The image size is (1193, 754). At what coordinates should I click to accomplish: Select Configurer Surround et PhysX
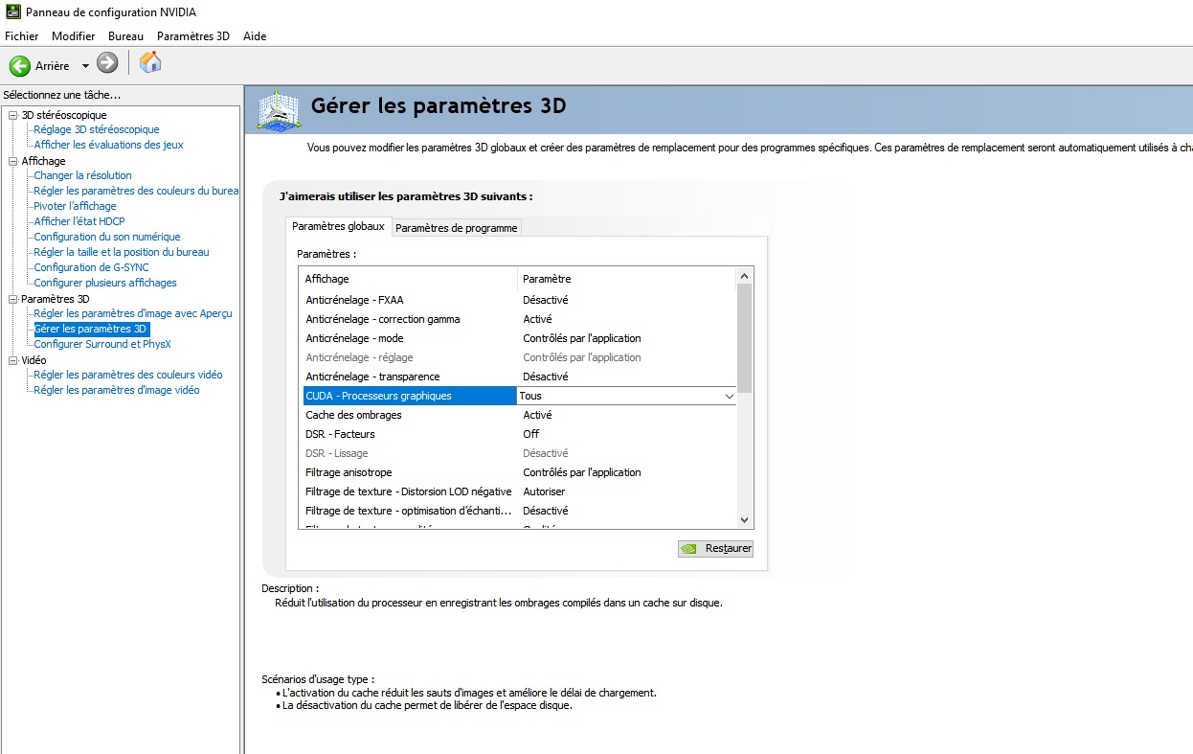tap(101, 344)
